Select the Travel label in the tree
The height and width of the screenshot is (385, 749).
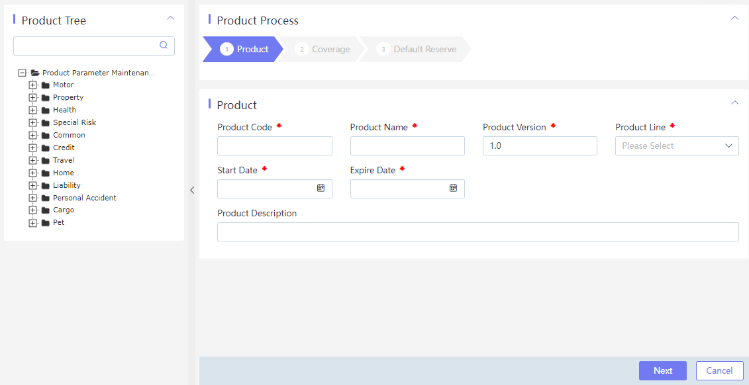(x=64, y=160)
